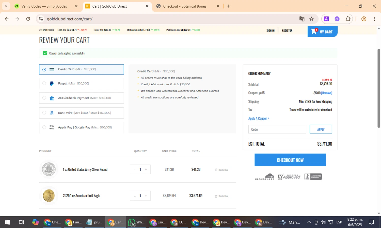Decrease quantity of American Gold Eagle

point(135,196)
